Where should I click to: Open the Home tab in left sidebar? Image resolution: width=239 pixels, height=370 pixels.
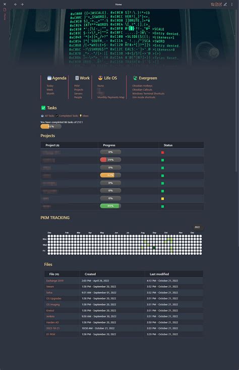5,15
